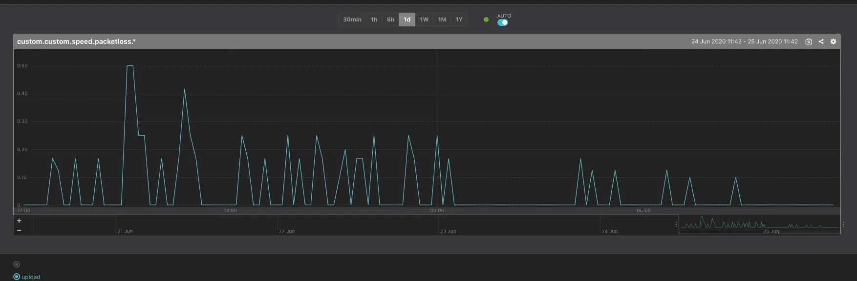Take a chart snapshot with the camera icon

809,41
